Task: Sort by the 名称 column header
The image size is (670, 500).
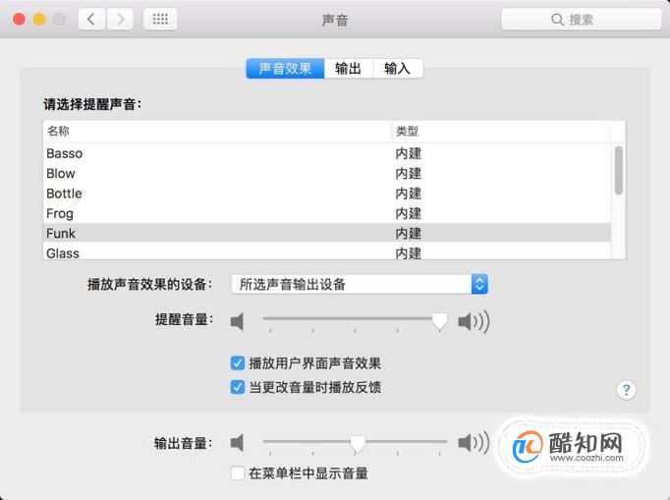Action: pyautogui.click(x=217, y=132)
